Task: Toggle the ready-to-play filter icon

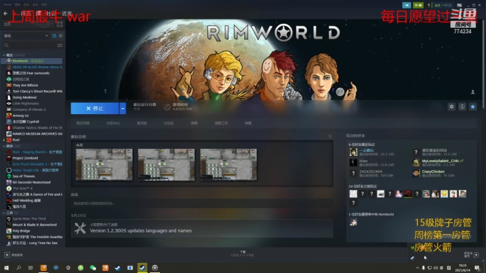Action: (61, 36)
